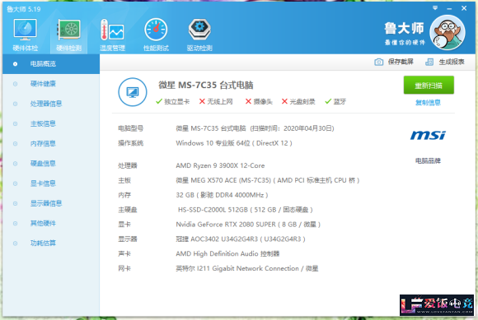
Task: Click the green 重新扫描 button
Action: 429,86
